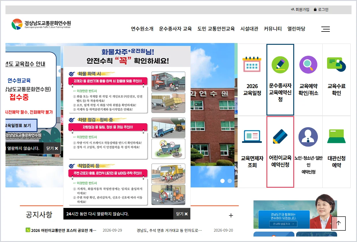357x242 pixels.
Task: Open the 운수종사자 교육 menu
Action: click(175, 29)
